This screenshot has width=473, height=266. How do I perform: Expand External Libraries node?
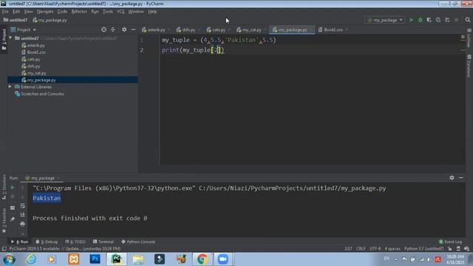pos(10,87)
